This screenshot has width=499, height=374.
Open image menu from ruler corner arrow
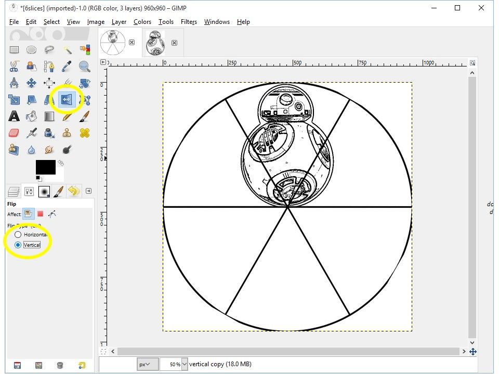[x=103, y=62]
